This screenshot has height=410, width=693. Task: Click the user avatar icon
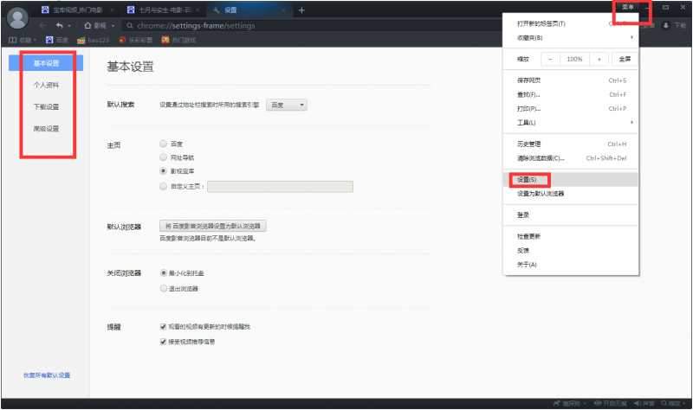point(17,18)
